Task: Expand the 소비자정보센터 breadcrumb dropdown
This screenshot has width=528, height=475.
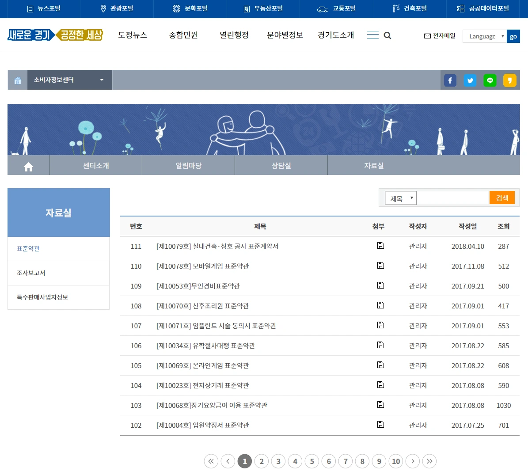Action: pyautogui.click(x=70, y=80)
